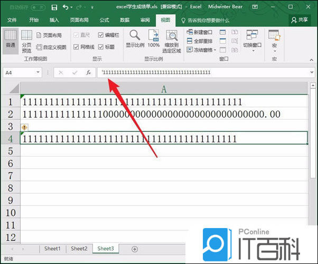This screenshot has height=264, width=318.
Task: Click the Save icon in the quick access toolbar
Action: 54,7
